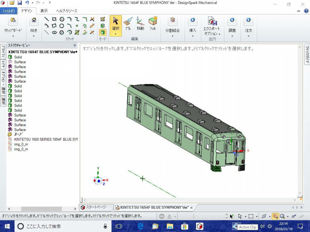Undo the last action
Screen dimensions: 310x232
coord(27,3)
